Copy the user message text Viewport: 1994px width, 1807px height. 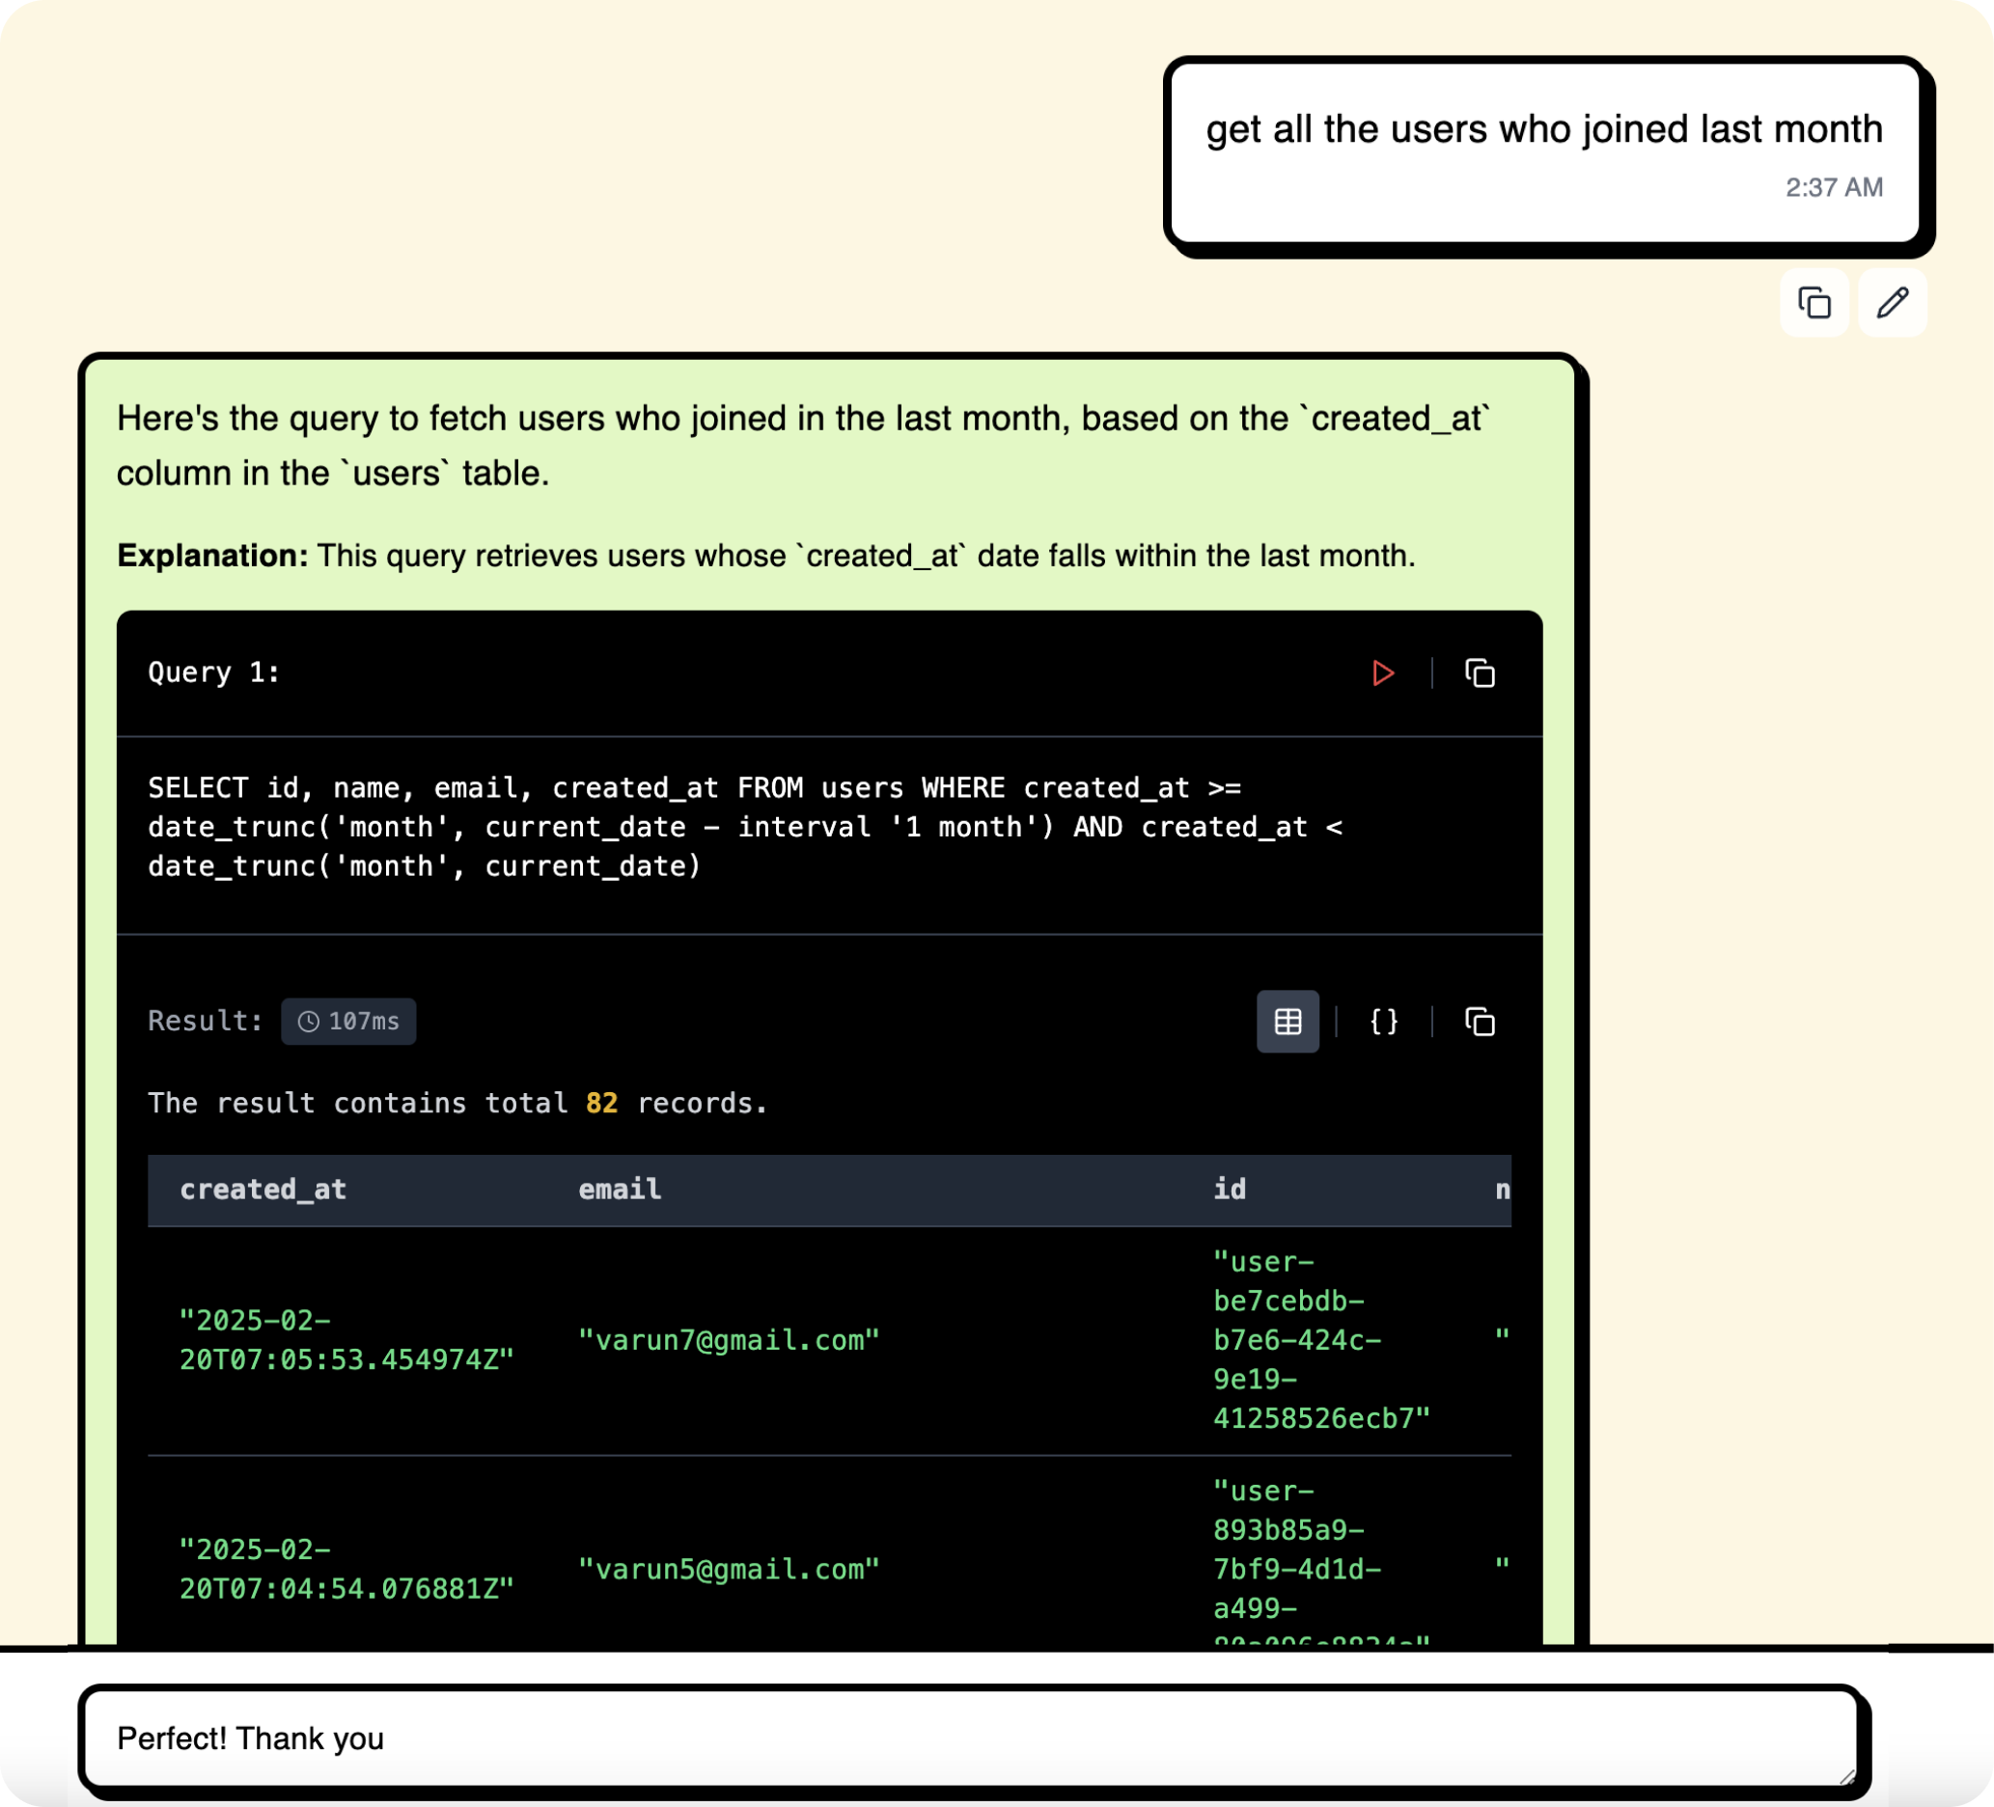1814,303
